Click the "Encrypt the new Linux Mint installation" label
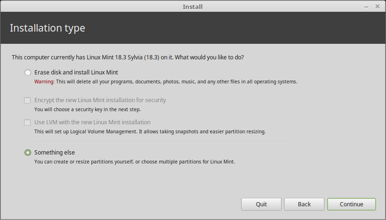Image resolution: width=386 pixels, height=220 pixels. [100, 100]
